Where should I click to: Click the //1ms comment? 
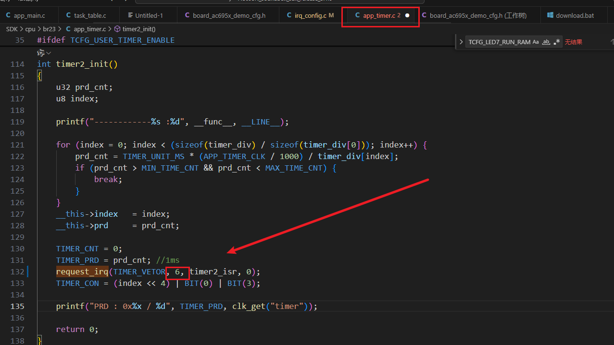click(x=168, y=260)
